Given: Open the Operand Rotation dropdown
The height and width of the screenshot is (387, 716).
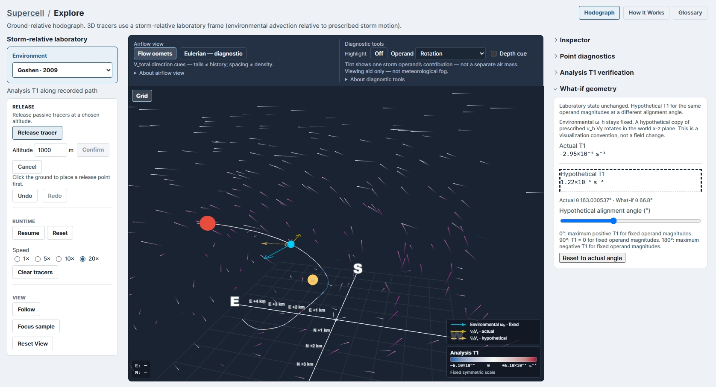Looking at the screenshot, I should (451, 54).
